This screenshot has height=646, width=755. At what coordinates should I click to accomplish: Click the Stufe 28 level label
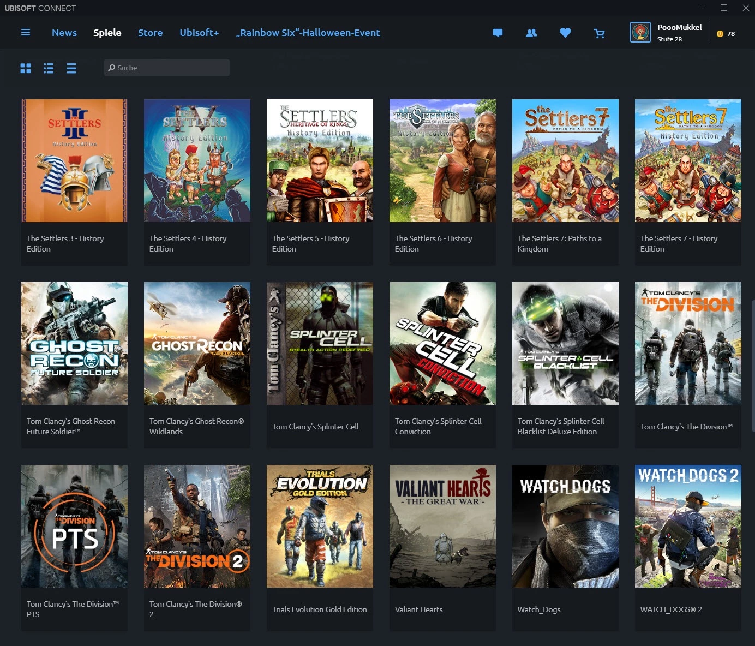pos(669,39)
